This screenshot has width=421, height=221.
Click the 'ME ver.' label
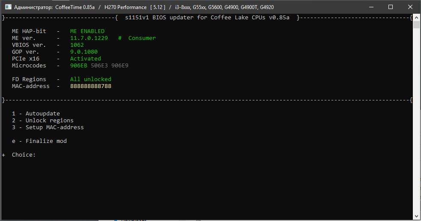coord(24,38)
